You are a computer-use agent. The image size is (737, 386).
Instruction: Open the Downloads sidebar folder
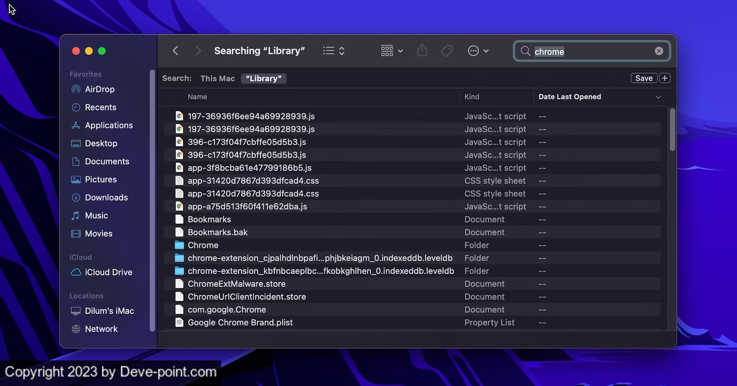coord(100,198)
